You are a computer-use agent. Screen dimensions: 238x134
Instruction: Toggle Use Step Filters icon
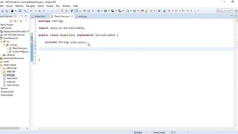67,11
